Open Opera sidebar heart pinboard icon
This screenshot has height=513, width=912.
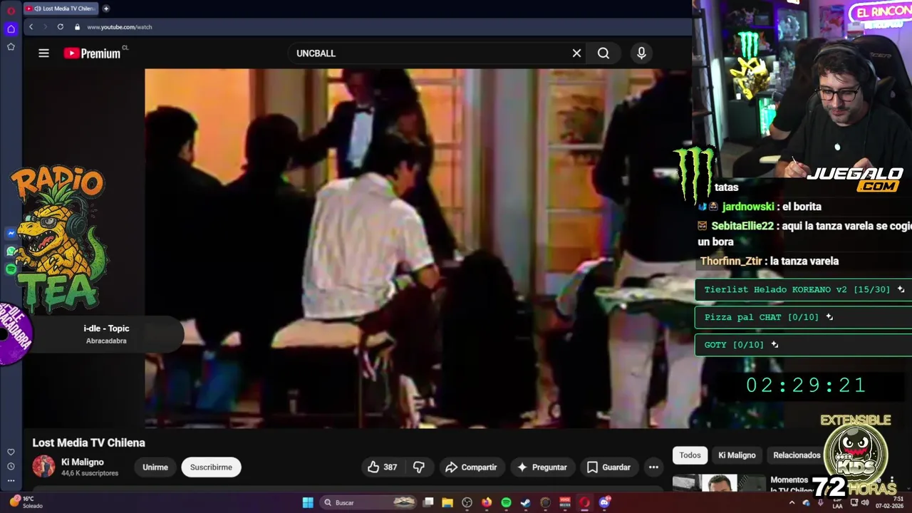coord(11,452)
